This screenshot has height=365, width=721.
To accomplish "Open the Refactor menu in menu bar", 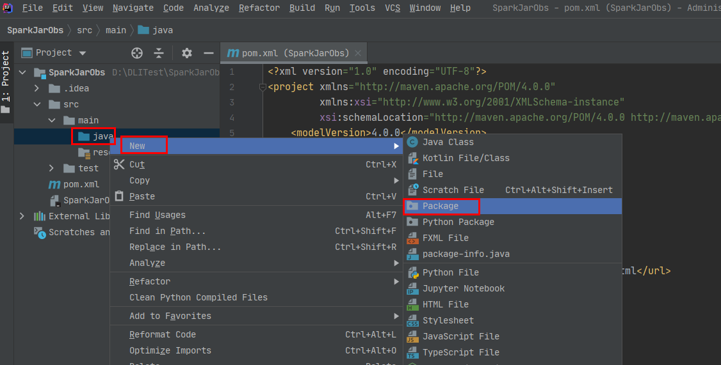I will pyautogui.click(x=259, y=8).
